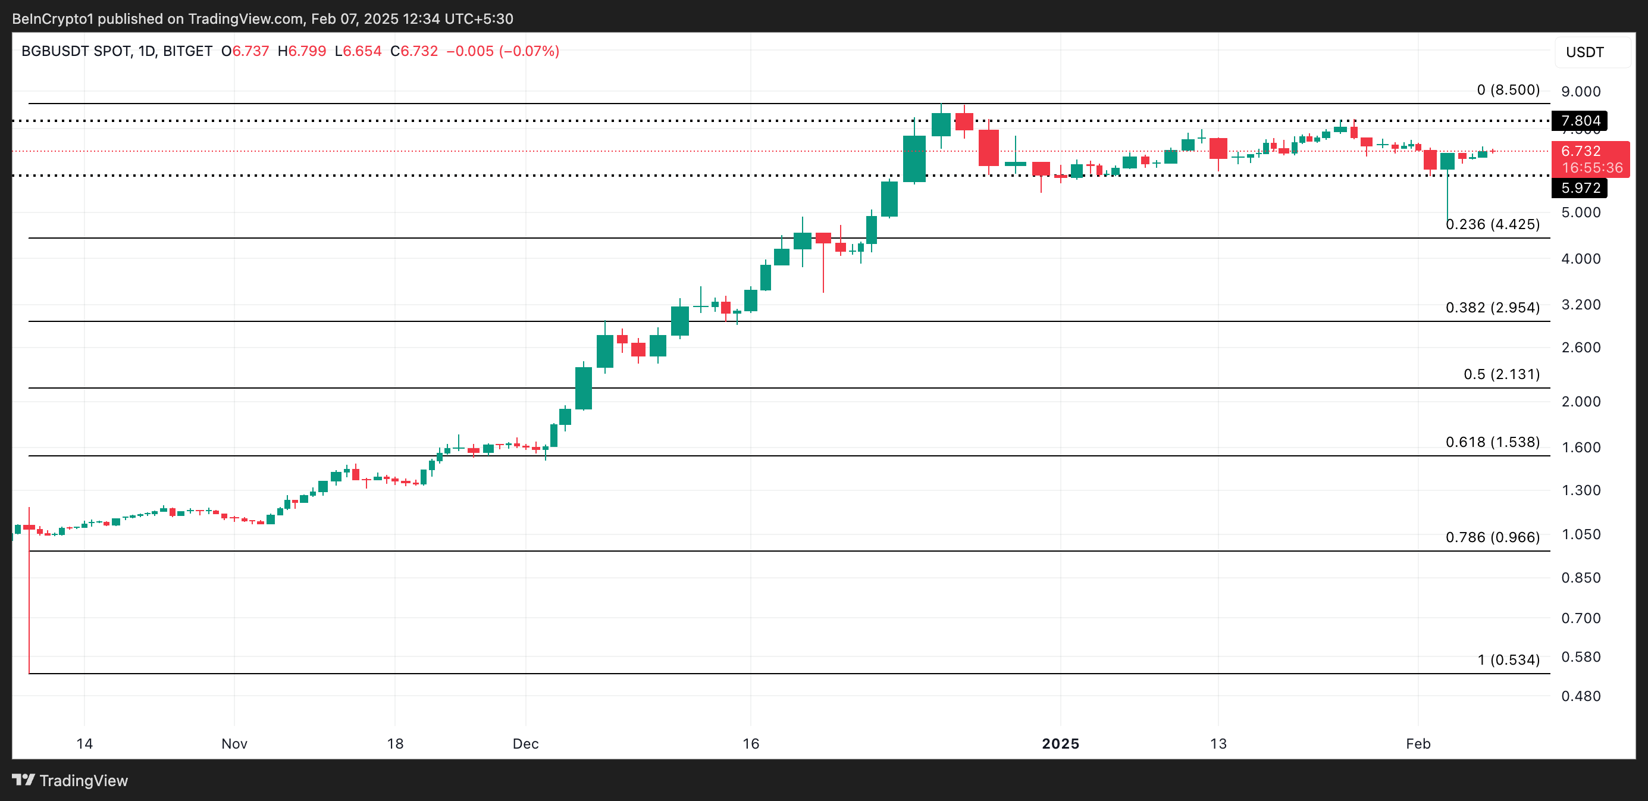Select the 1 (0.534) Fibonacci level label
This screenshot has height=801, width=1648.
1508,659
